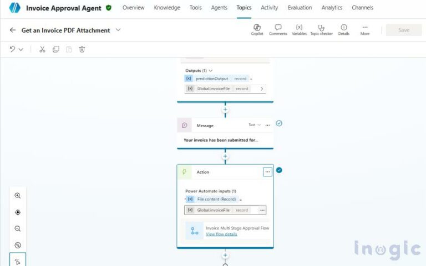Click the Invoice Approval Agent title
Viewport: 426px width, 266px height.
pyautogui.click(x=64, y=8)
